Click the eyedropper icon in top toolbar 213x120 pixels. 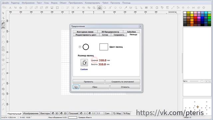point(126,8)
